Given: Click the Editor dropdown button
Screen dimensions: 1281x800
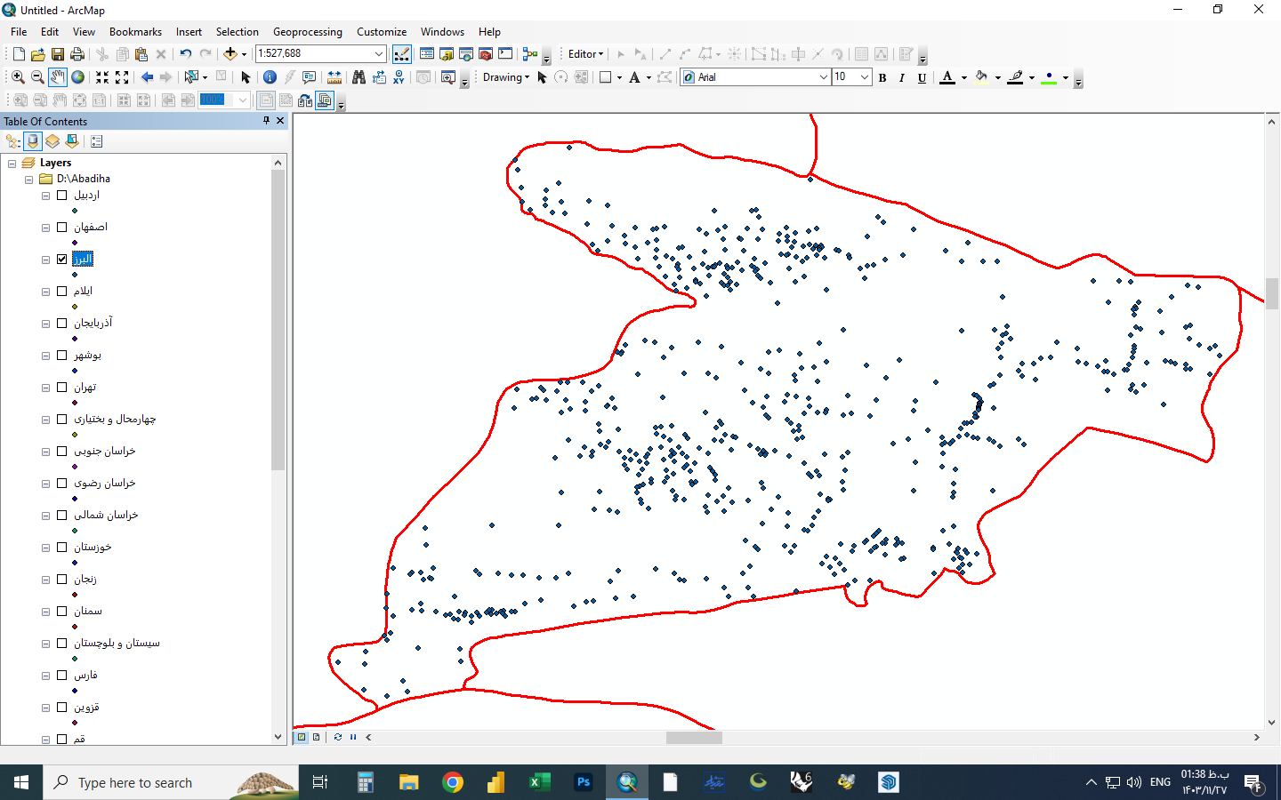Looking at the screenshot, I should [585, 54].
